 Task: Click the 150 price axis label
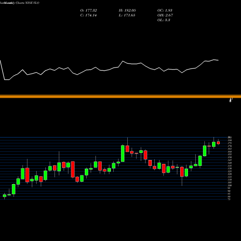230,157
